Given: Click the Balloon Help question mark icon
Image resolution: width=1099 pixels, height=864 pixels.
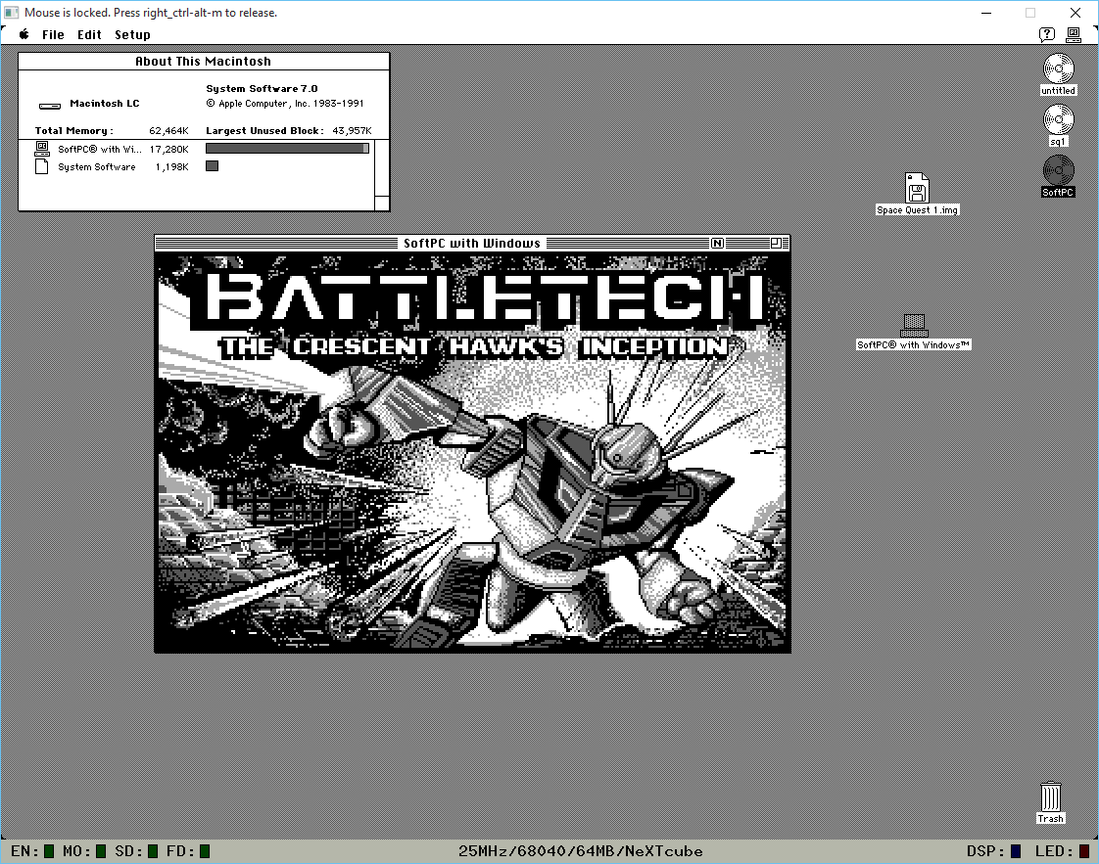Looking at the screenshot, I should pyautogui.click(x=1047, y=34).
